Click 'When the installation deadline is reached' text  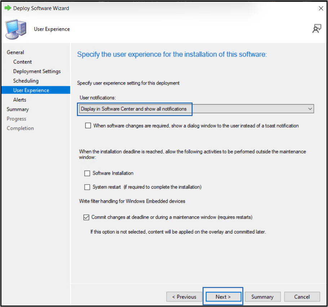tap(192, 154)
